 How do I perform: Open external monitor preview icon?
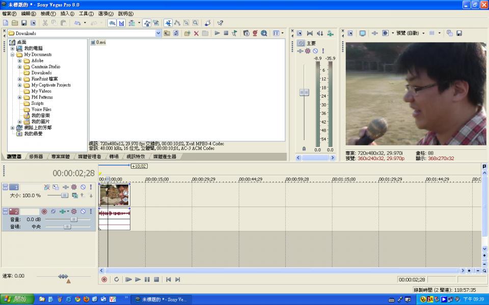[x=363, y=33]
